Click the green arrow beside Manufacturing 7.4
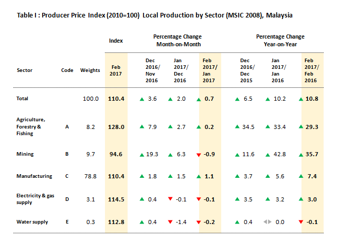Image resolution: width=338 pixels, height=241 pixels. [301, 176]
